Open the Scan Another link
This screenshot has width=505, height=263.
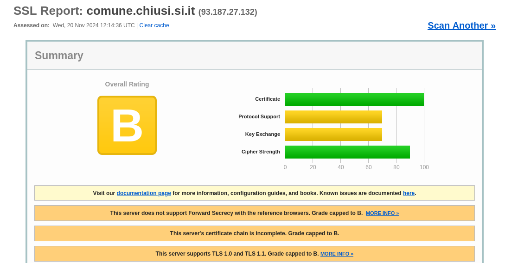[x=461, y=25]
